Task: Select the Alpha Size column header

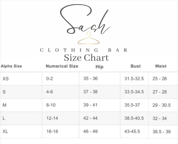Action: click(11, 66)
